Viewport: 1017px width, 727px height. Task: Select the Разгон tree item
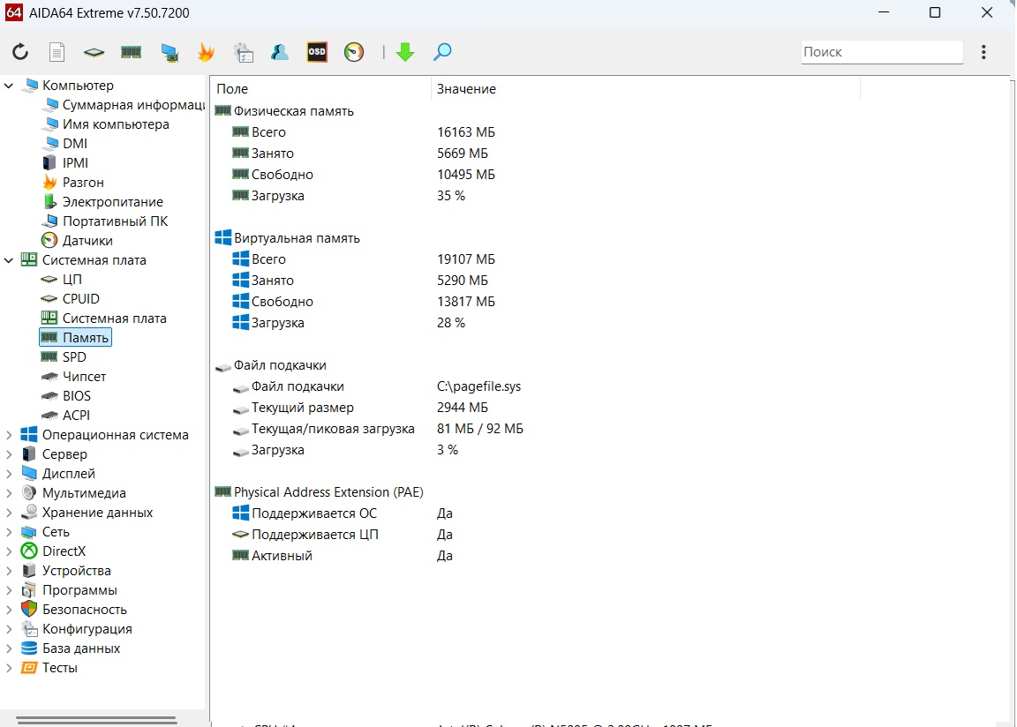[x=72, y=183]
